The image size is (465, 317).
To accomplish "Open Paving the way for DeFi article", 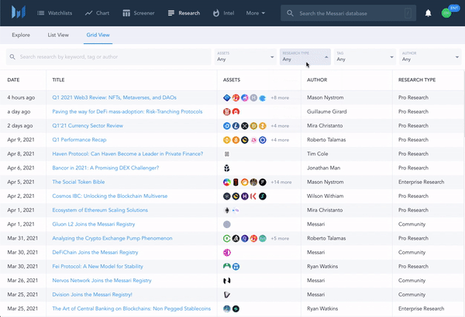I will pyautogui.click(x=127, y=111).
